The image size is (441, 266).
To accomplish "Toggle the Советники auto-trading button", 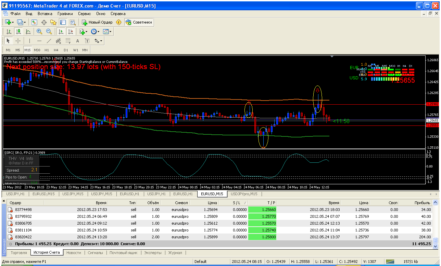I will tap(139, 22).
